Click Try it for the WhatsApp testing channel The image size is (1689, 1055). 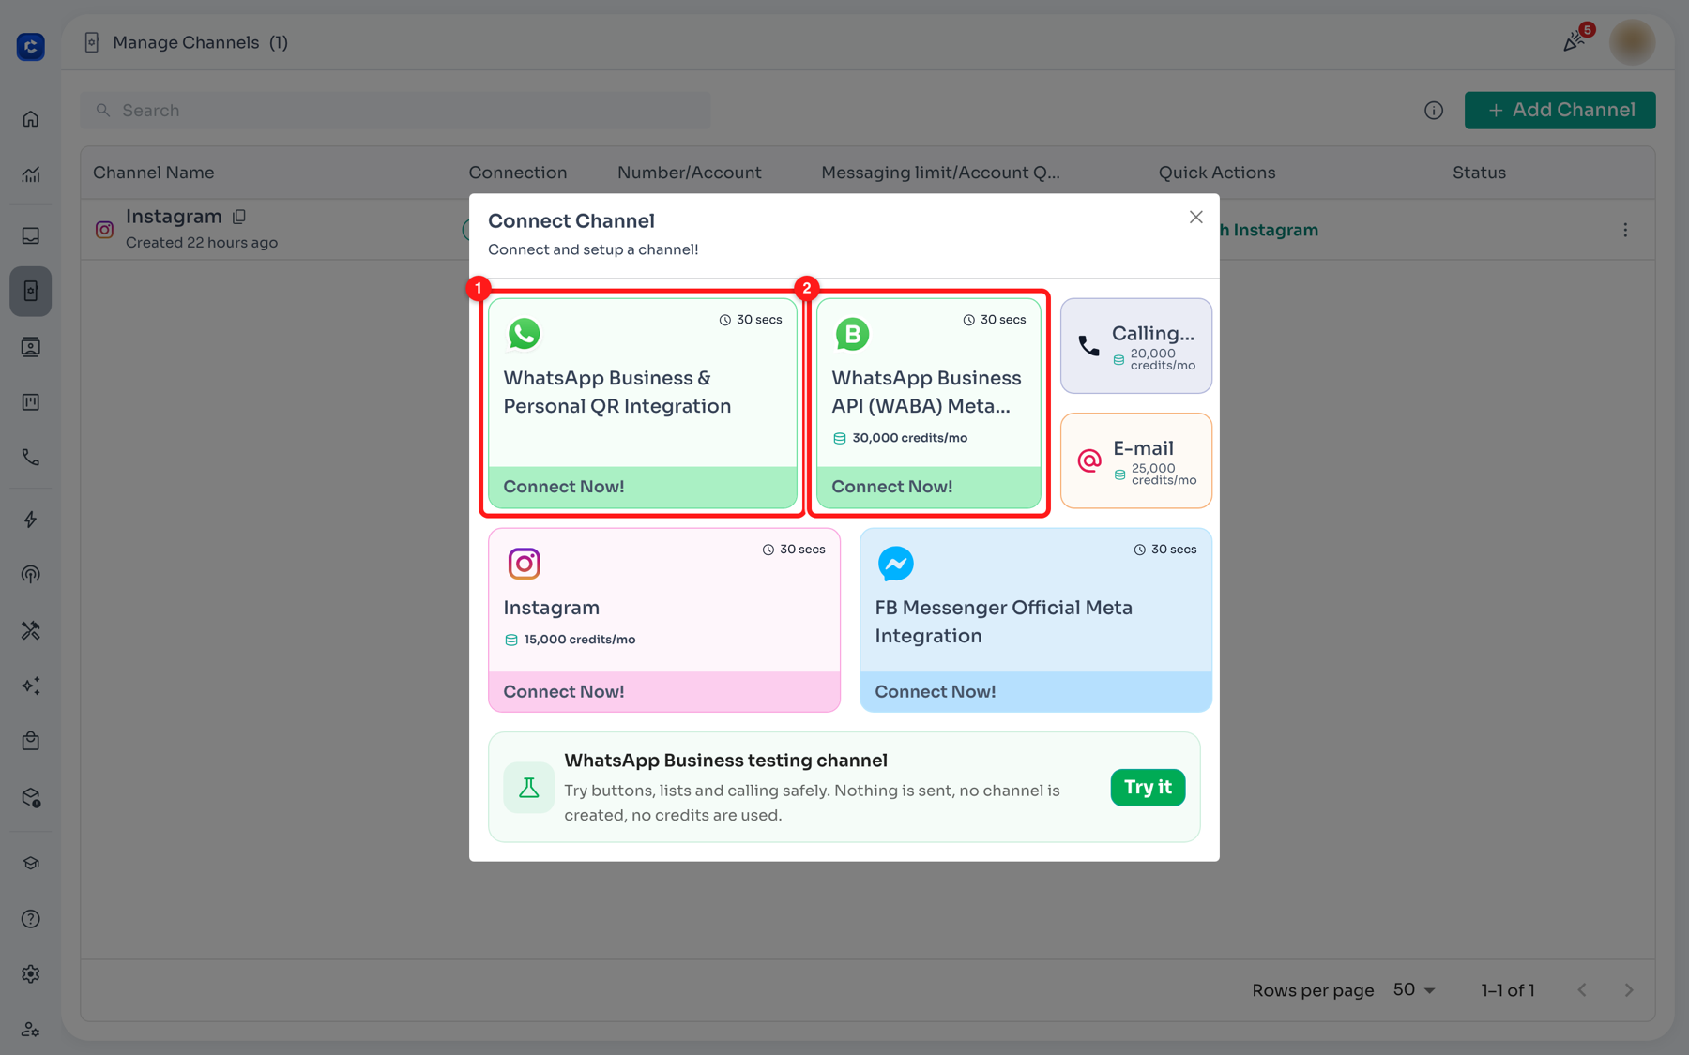(1148, 787)
